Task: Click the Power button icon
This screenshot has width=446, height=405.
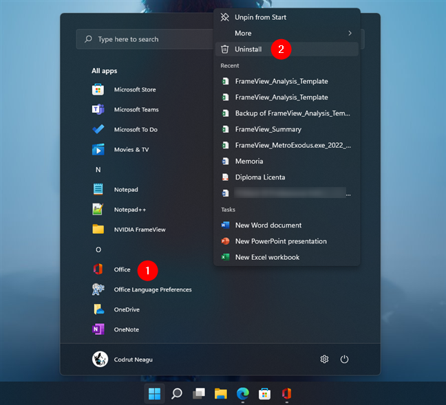Action: [344, 359]
